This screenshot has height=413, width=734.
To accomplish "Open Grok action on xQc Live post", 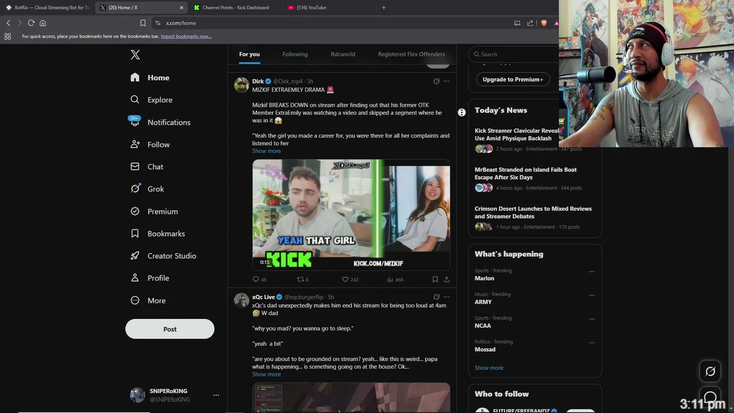I will pyautogui.click(x=436, y=297).
